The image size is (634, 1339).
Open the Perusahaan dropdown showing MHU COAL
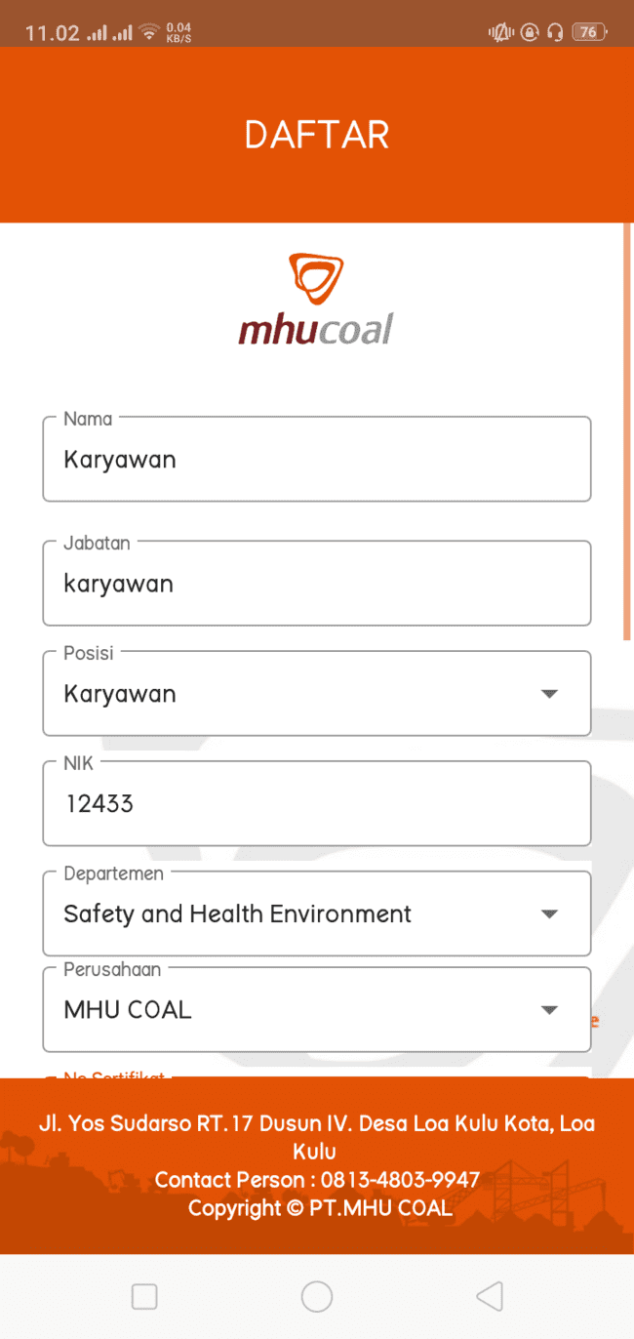tap(549, 1010)
